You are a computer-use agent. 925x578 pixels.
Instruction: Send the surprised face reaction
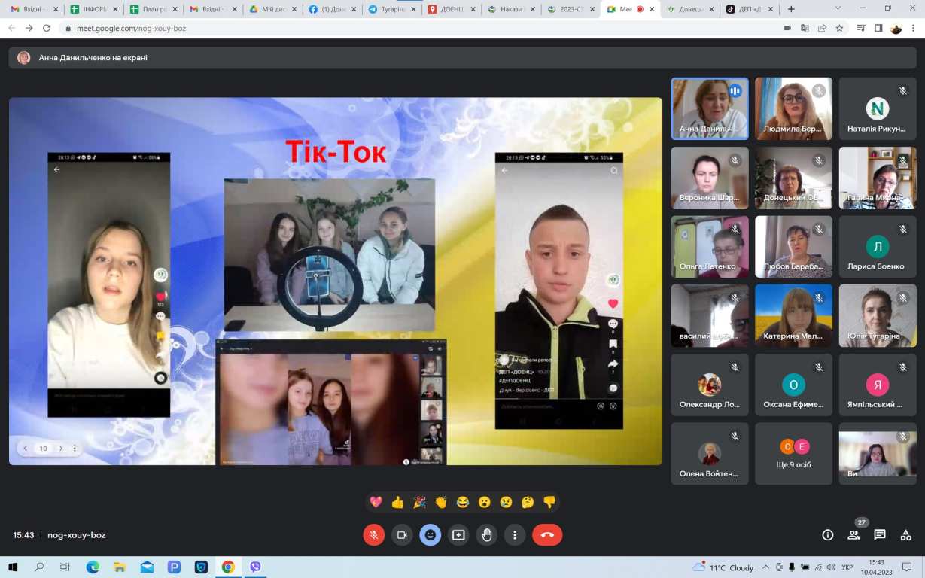(485, 502)
